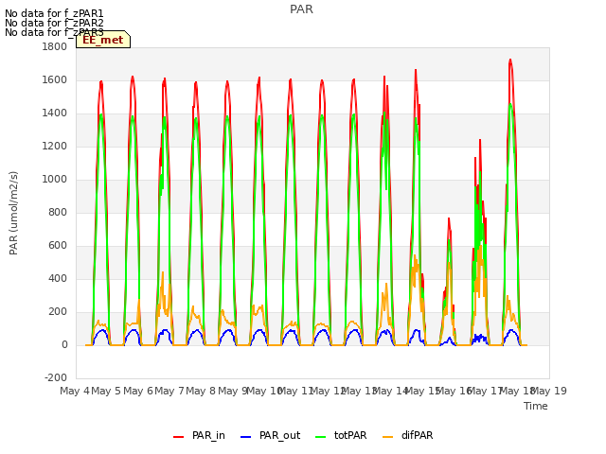Click the 1200 y-axis tick label
The height and width of the screenshot is (454, 606).
[55, 147]
